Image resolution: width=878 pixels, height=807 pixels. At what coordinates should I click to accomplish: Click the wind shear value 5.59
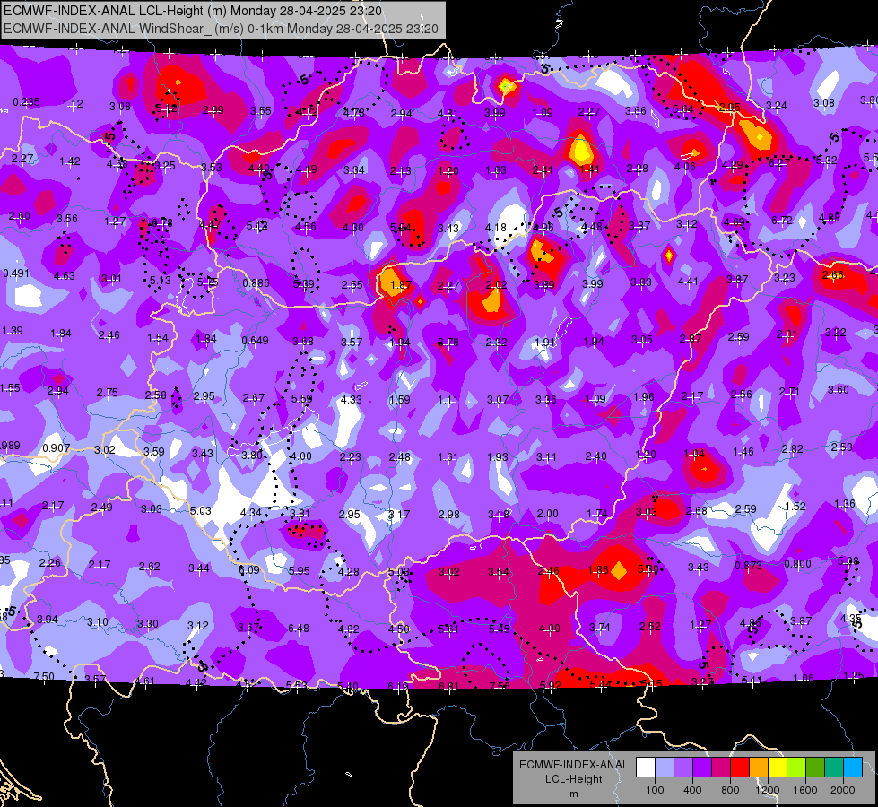pyautogui.click(x=302, y=399)
